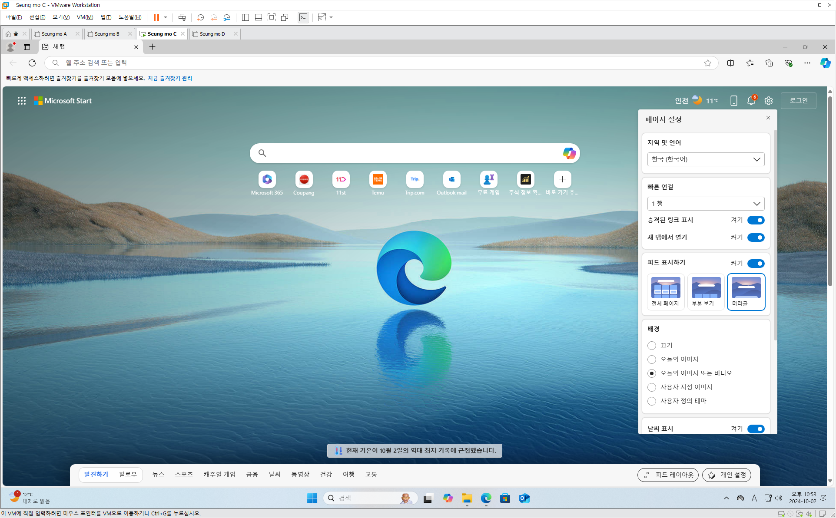Expand the VMware power button dropdown arrow
The height and width of the screenshot is (518, 836).
(x=166, y=17)
